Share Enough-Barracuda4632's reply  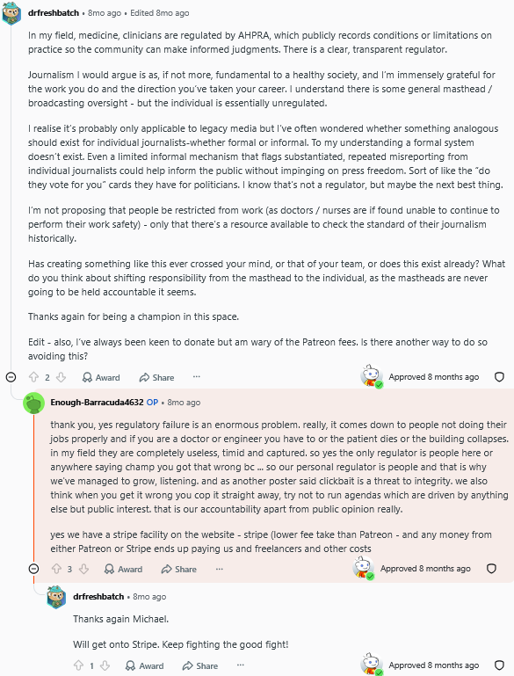point(178,569)
